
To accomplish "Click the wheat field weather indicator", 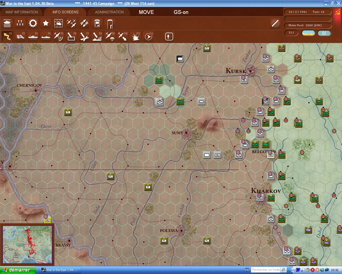I will [x=308, y=33].
